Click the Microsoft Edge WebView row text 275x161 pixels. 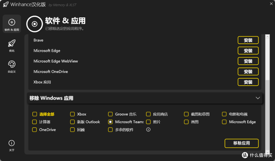coord(56,61)
